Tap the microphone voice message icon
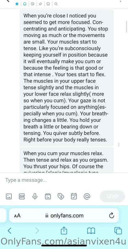 35,196
